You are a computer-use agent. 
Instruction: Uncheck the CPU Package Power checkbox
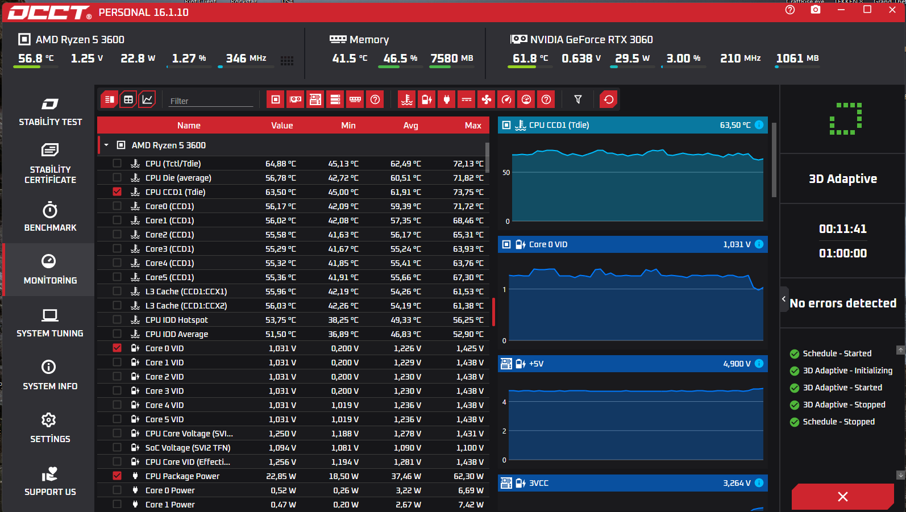click(x=117, y=476)
